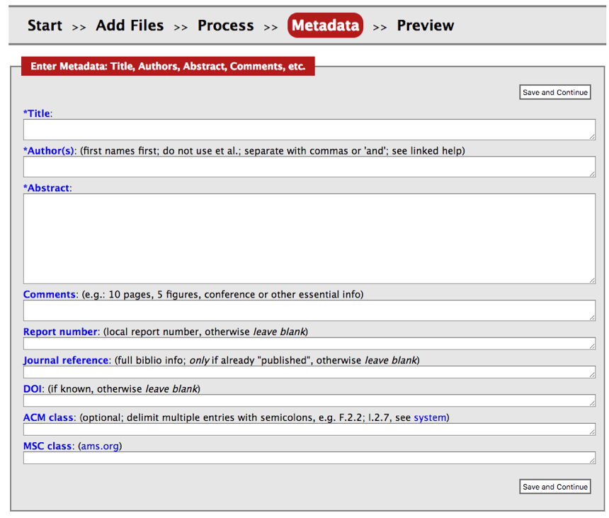Click the bottom Save and Continue button
Viewport: 609px width, 518px height.
point(554,487)
